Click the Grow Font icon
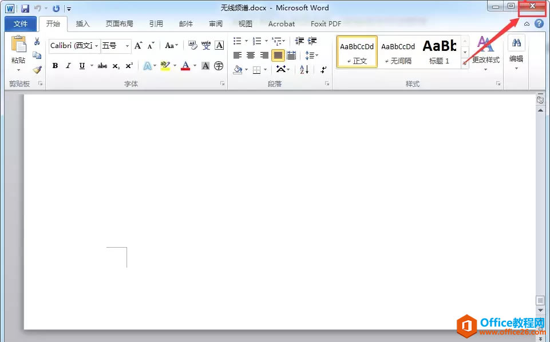Viewport: 550px width, 342px height. [x=139, y=46]
